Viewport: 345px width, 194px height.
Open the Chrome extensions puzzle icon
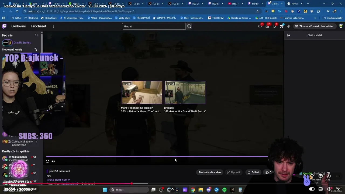click(x=318, y=11)
